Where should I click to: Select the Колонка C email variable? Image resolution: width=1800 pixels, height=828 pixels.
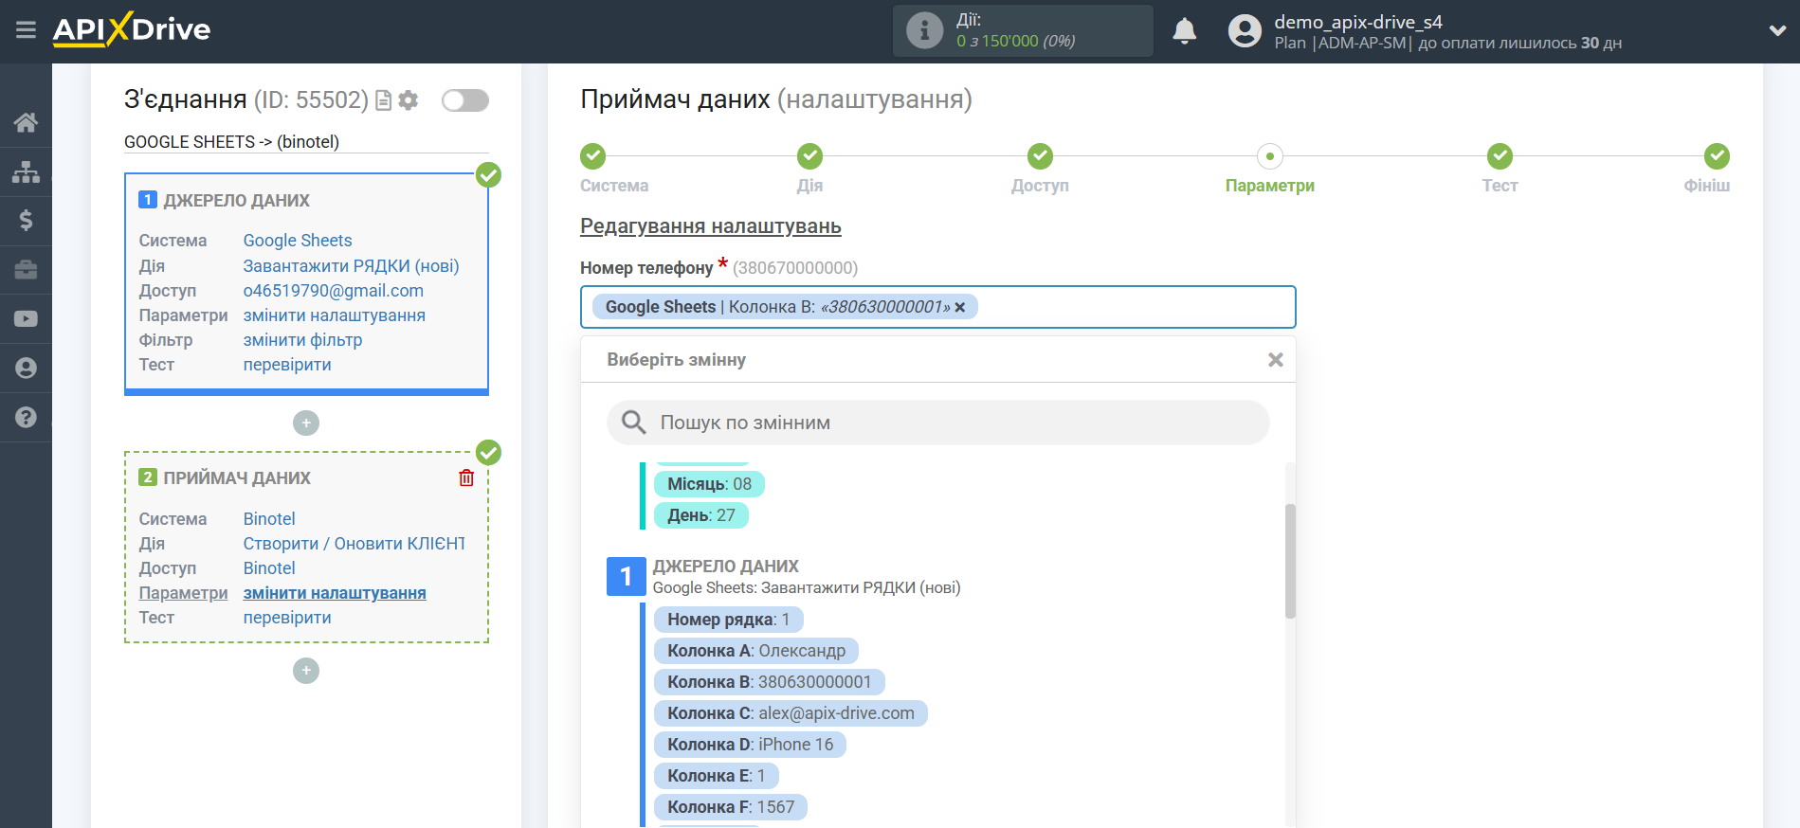coord(790,713)
